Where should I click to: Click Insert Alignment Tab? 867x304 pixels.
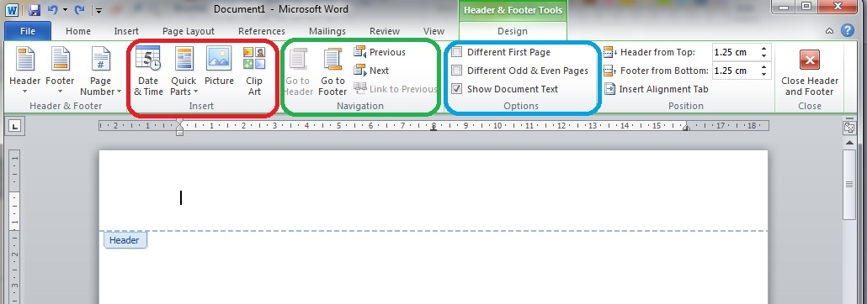(656, 89)
